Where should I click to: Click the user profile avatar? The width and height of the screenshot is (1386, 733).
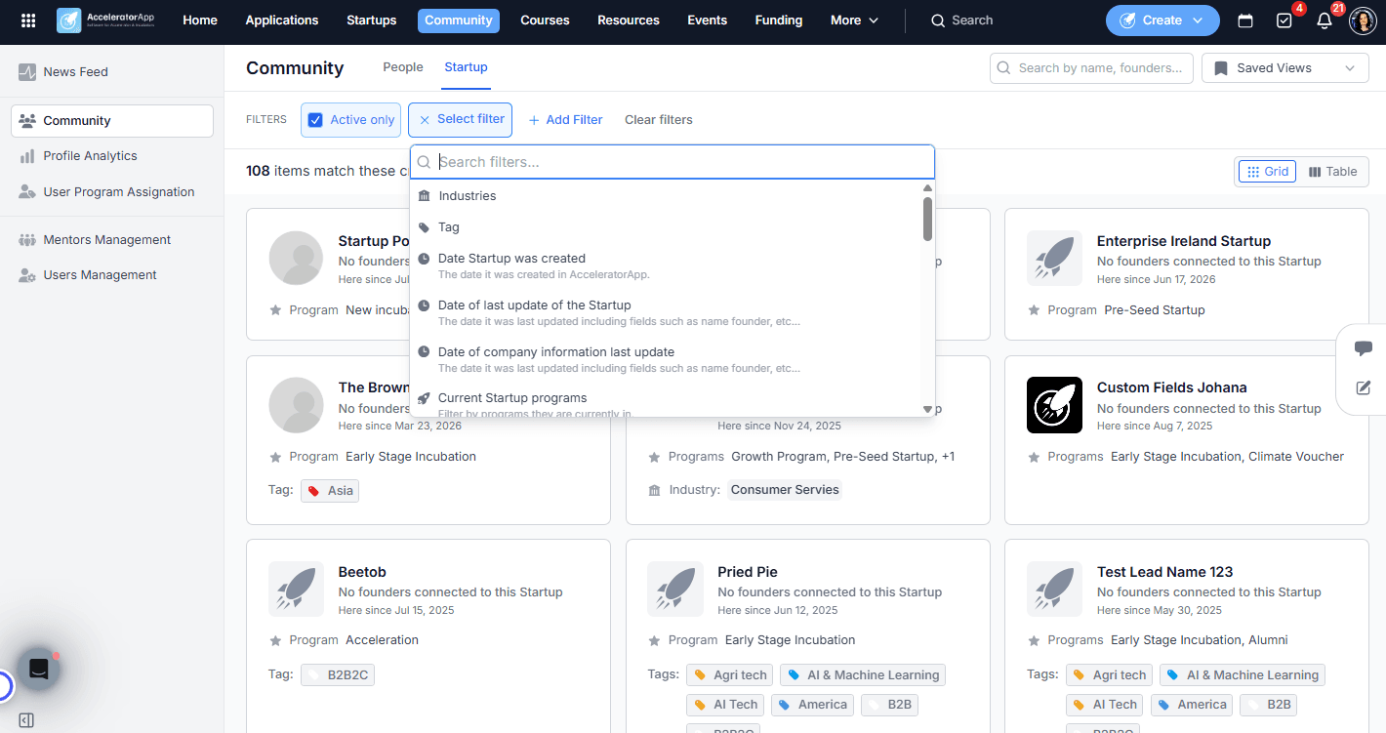coord(1363,20)
